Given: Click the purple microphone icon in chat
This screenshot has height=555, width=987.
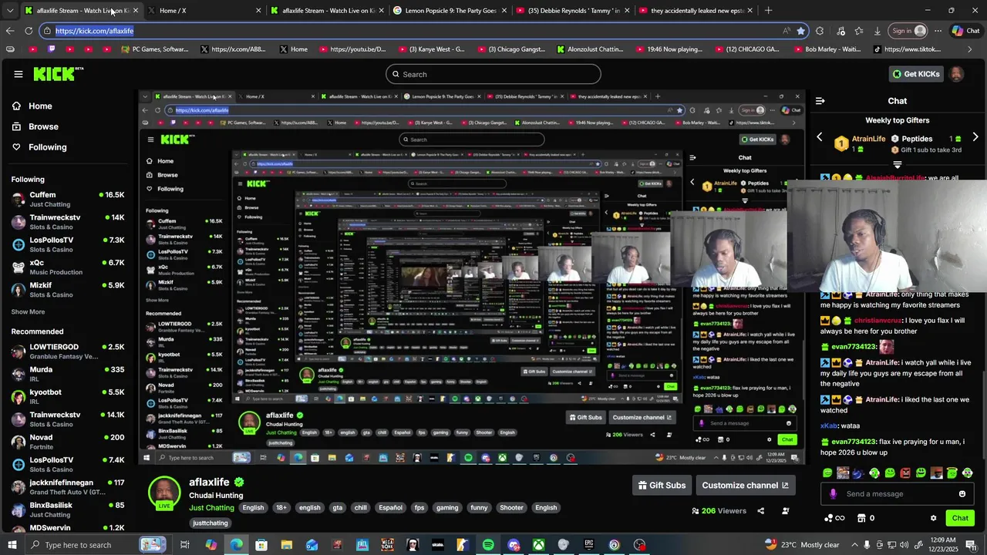Looking at the screenshot, I should point(833,494).
